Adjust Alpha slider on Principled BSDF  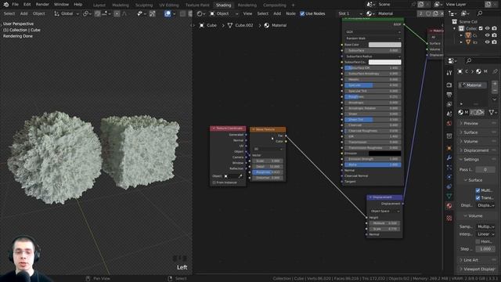pos(373,164)
